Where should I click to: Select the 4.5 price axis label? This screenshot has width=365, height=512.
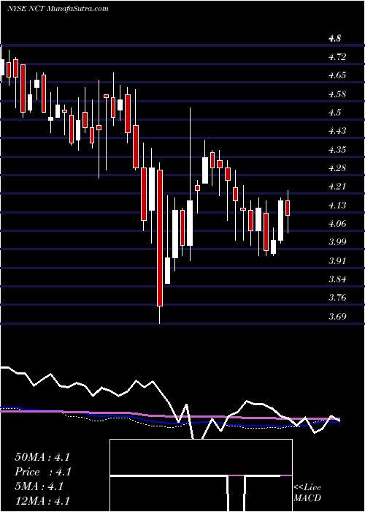(335, 113)
